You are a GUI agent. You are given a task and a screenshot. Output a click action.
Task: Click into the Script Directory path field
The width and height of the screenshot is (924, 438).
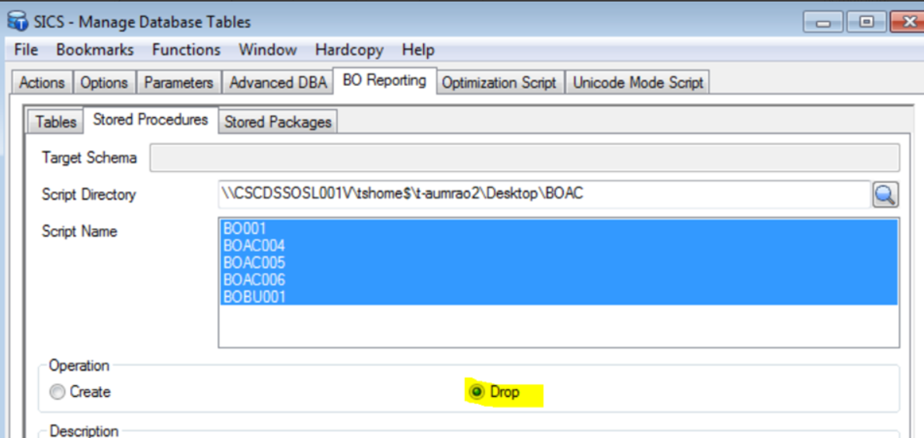(x=544, y=195)
